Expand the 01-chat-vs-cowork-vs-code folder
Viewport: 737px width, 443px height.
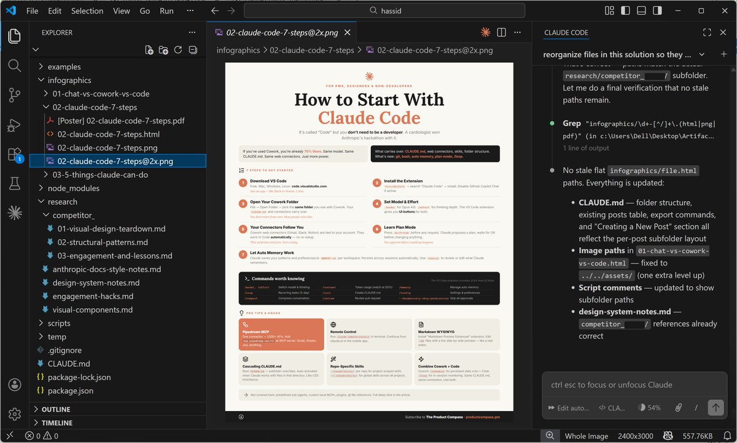(x=118, y=93)
